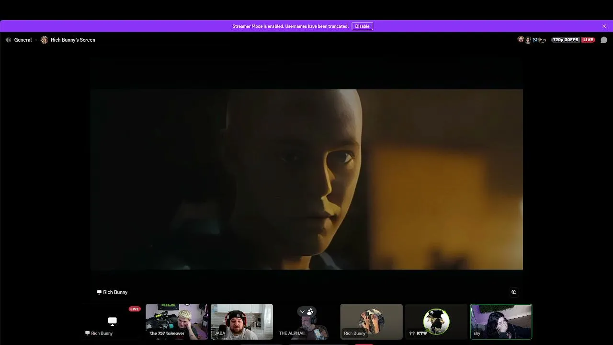Select the JABA camera tile
Screen dimensions: 613x345
242,322
